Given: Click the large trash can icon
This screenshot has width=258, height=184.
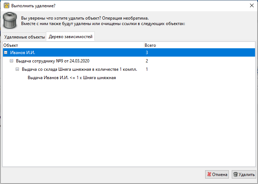Looking at the screenshot, I should tap(10, 20).
